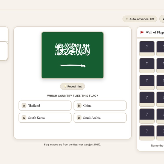Click the "Wall of Flags" panel title

(x=155, y=32)
